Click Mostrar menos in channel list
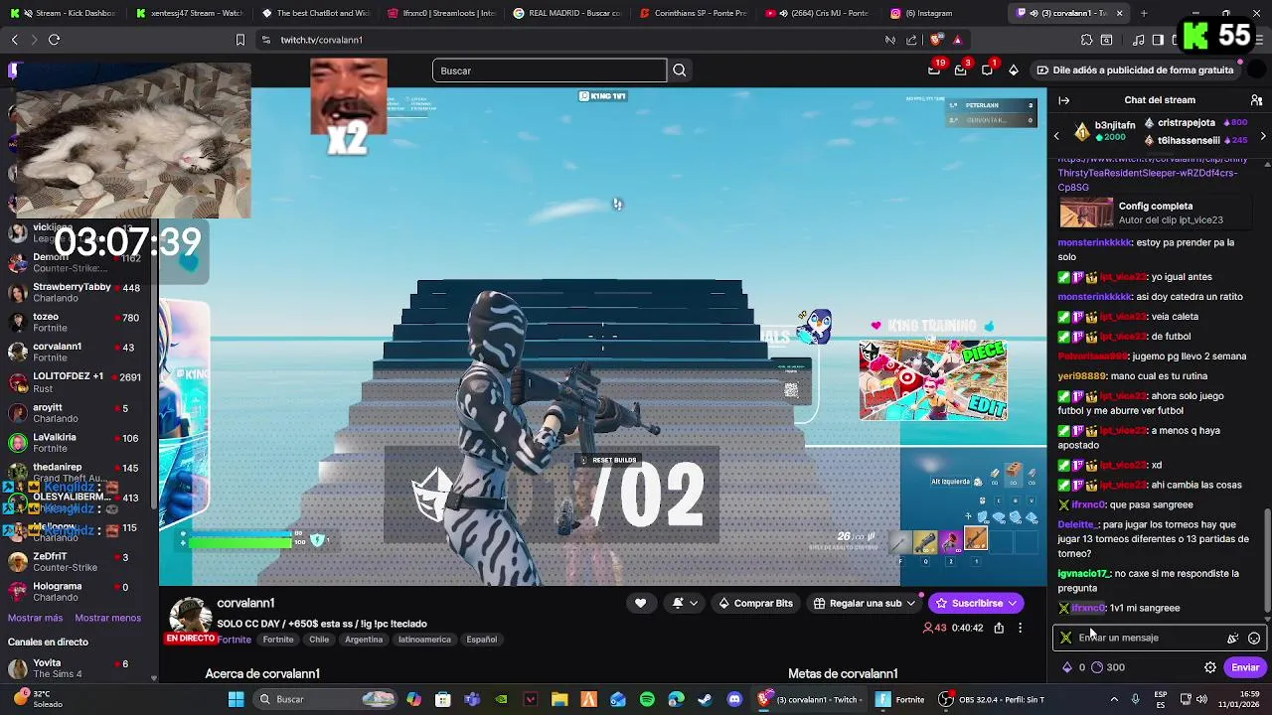 pyautogui.click(x=107, y=618)
